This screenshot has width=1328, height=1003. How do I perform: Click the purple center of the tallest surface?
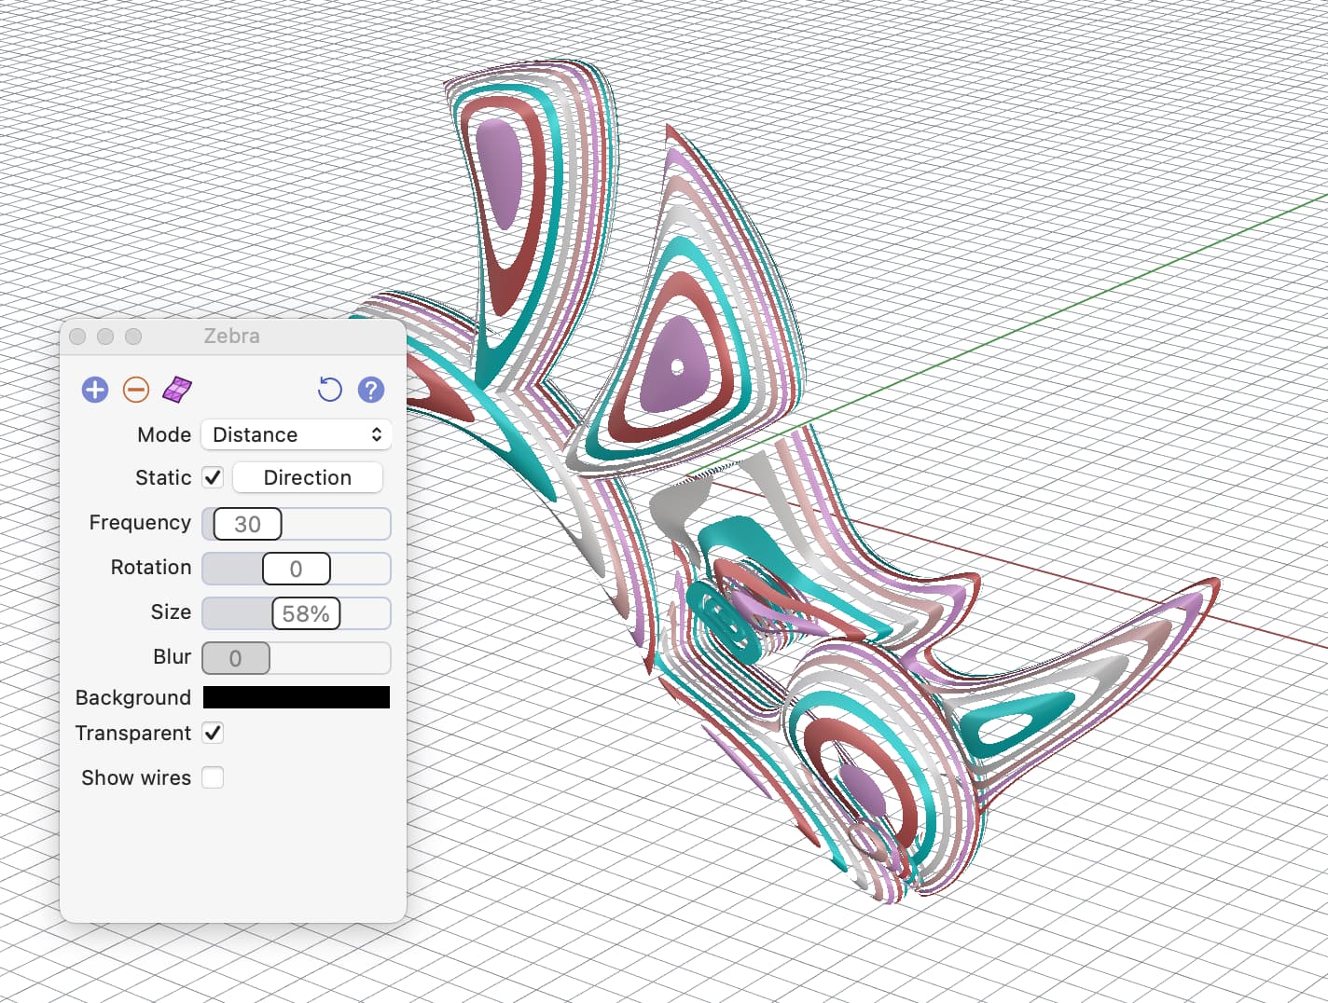(x=501, y=172)
